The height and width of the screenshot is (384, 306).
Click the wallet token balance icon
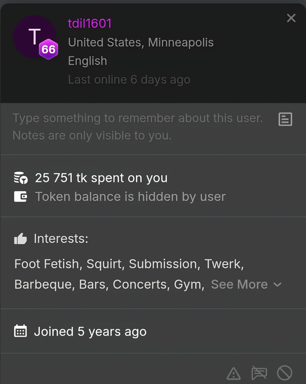21,196
